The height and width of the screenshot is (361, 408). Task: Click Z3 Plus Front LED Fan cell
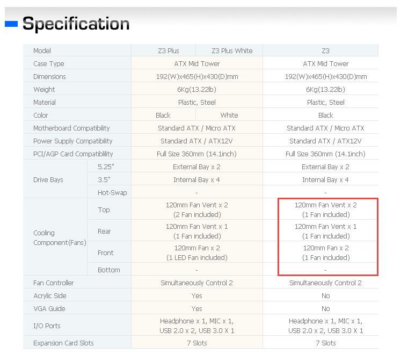(x=197, y=252)
